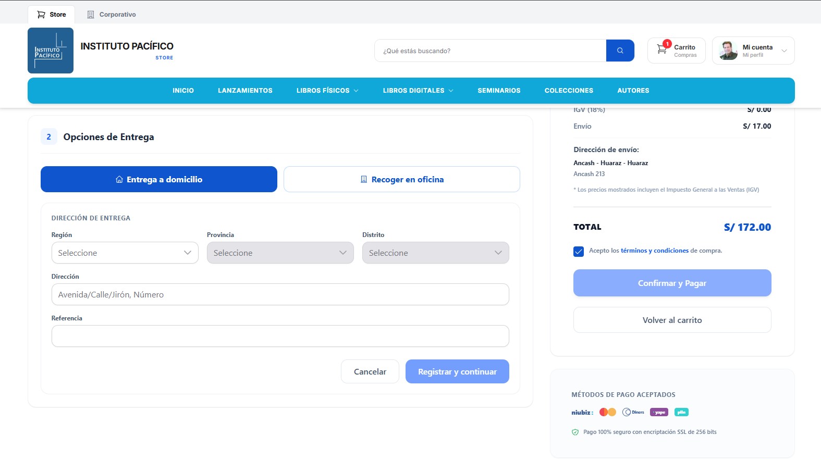Click the Diners payment logo
The height and width of the screenshot is (473, 821).
click(633, 412)
